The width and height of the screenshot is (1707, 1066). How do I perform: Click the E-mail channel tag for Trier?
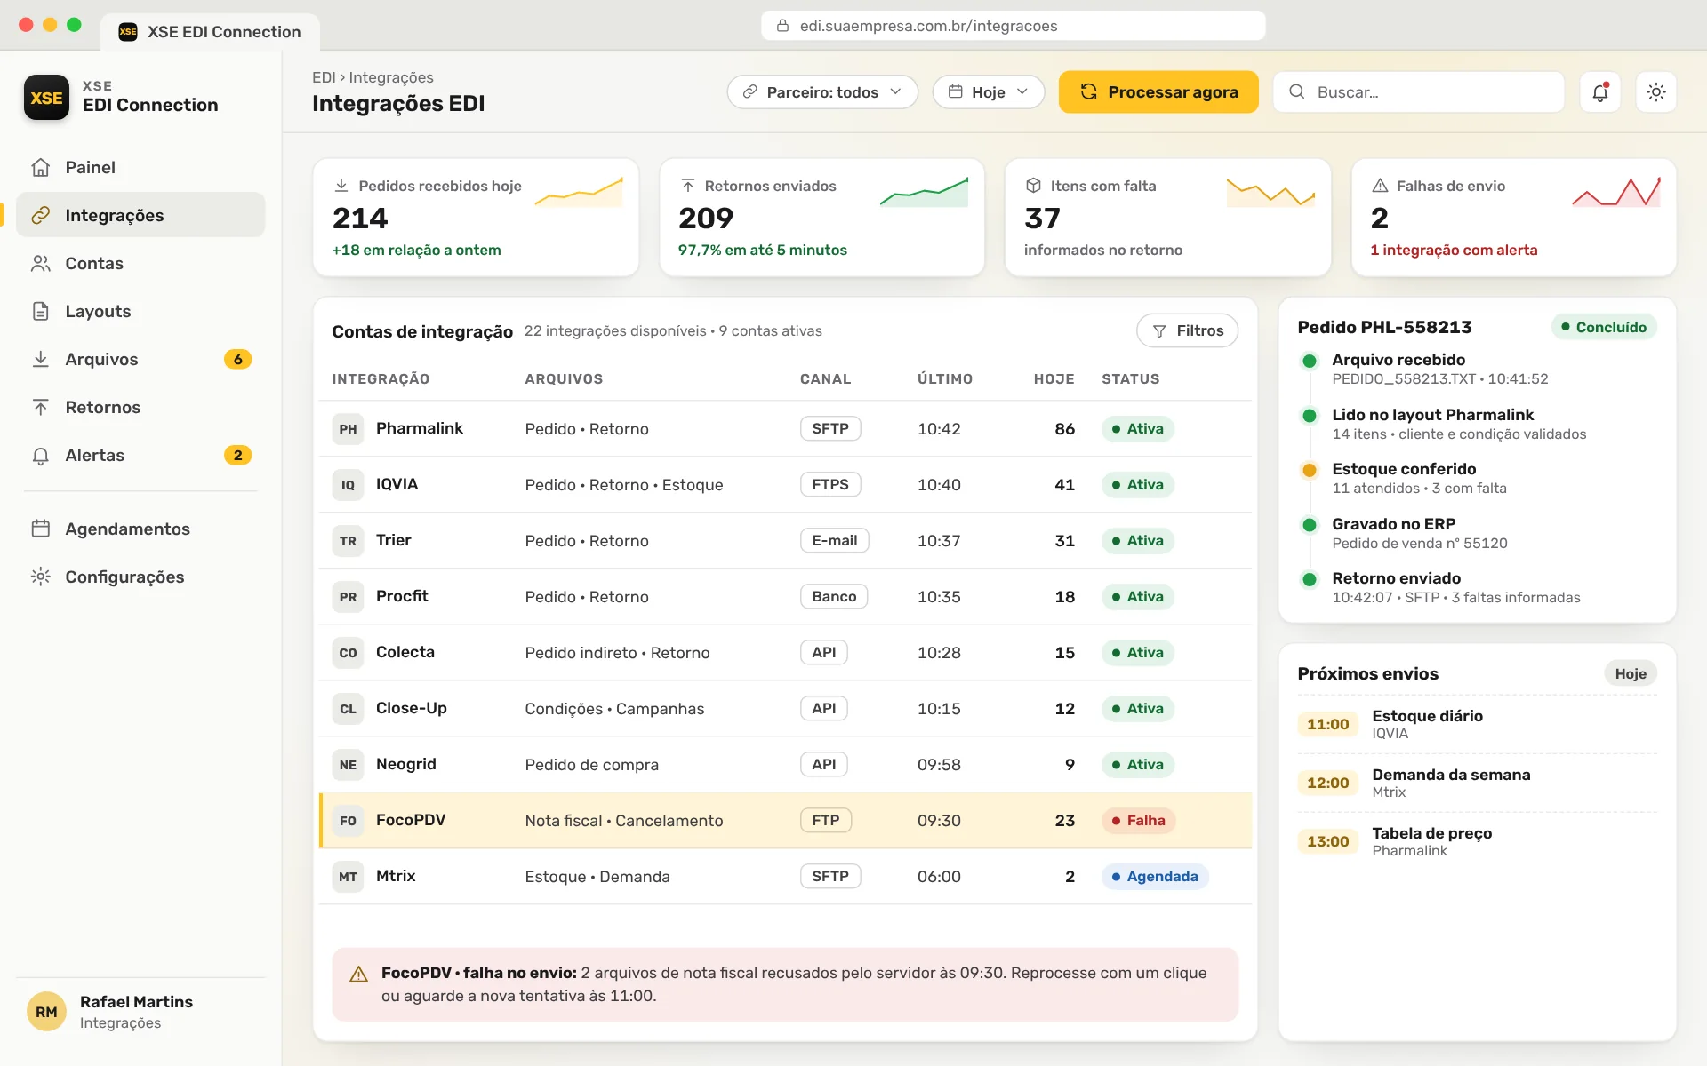(x=834, y=540)
